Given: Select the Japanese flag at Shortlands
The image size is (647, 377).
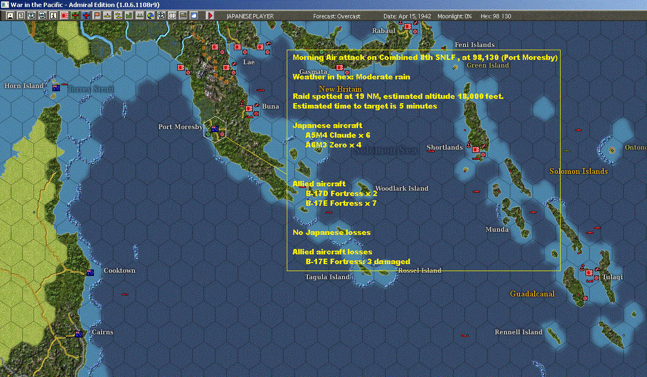Looking at the screenshot, I should coord(476,149).
